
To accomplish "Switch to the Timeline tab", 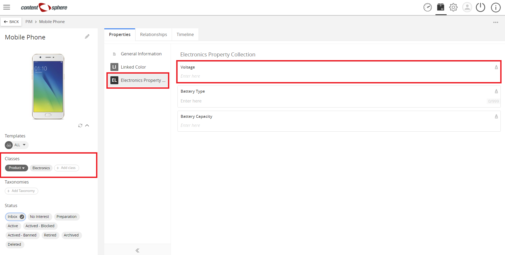I will (x=185, y=35).
